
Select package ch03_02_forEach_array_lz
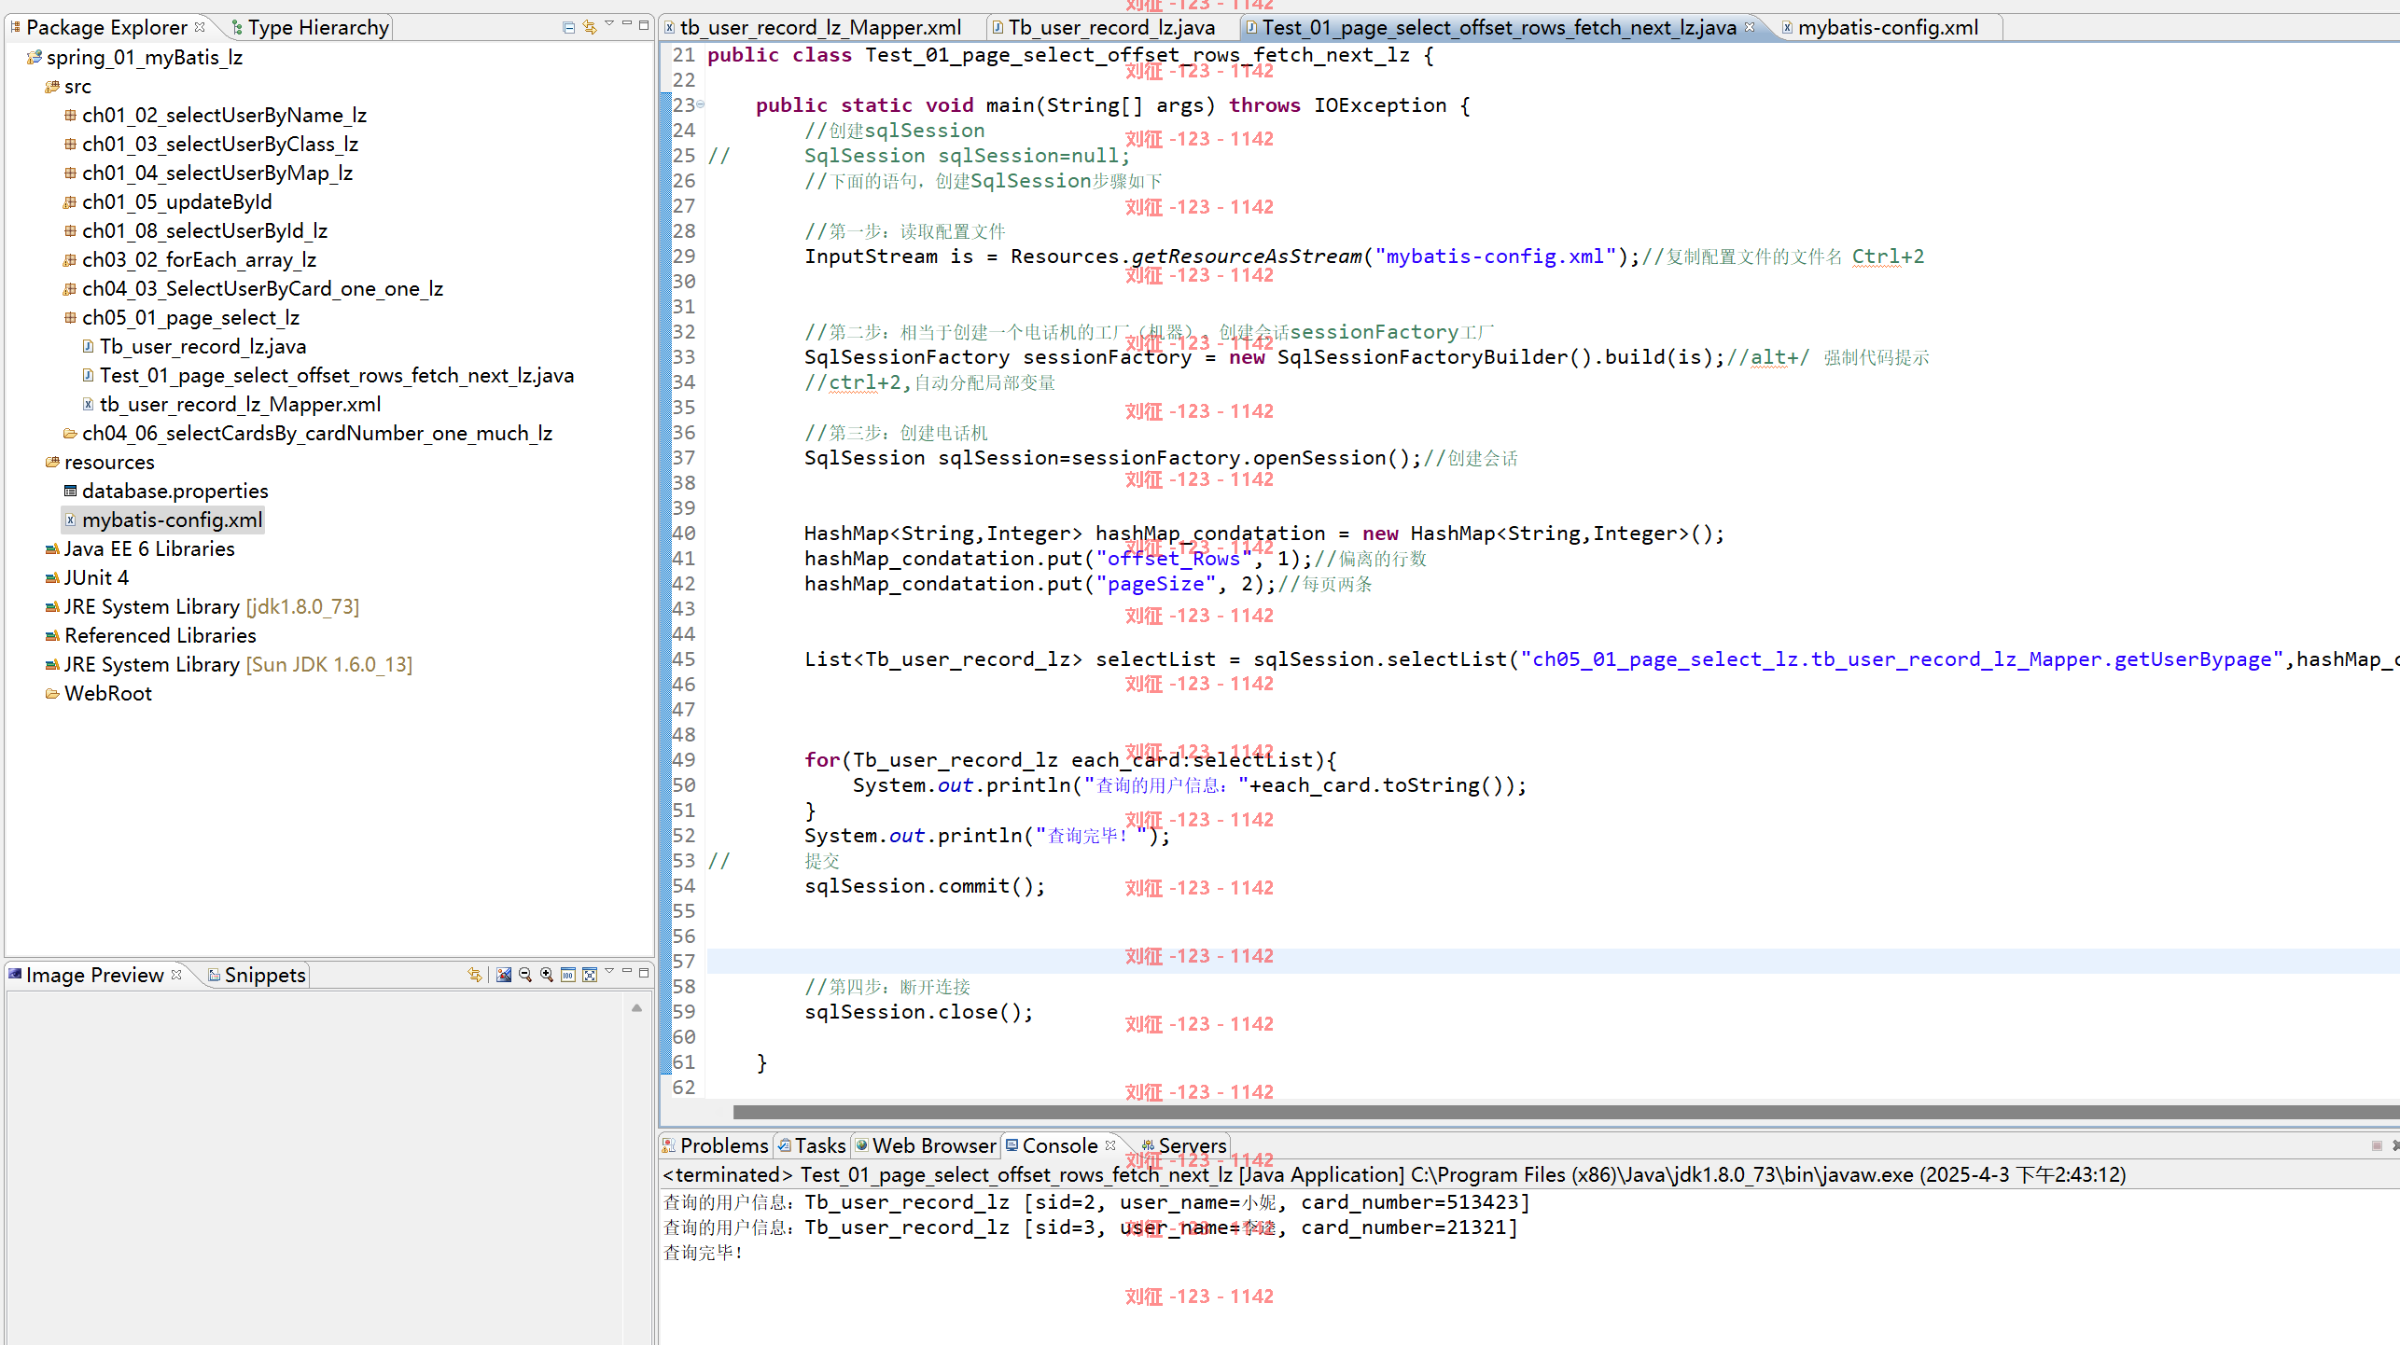tap(190, 260)
